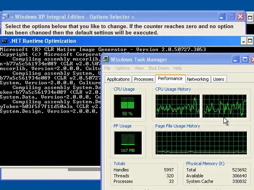Click the System Cache value 330832
The height and width of the screenshot is (190, 254).
click(x=239, y=181)
